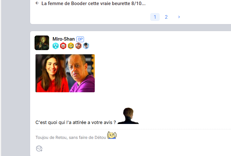Select page 1 in the pagination
Viewport: 231px width, 156px height.
tap(155, 17)
